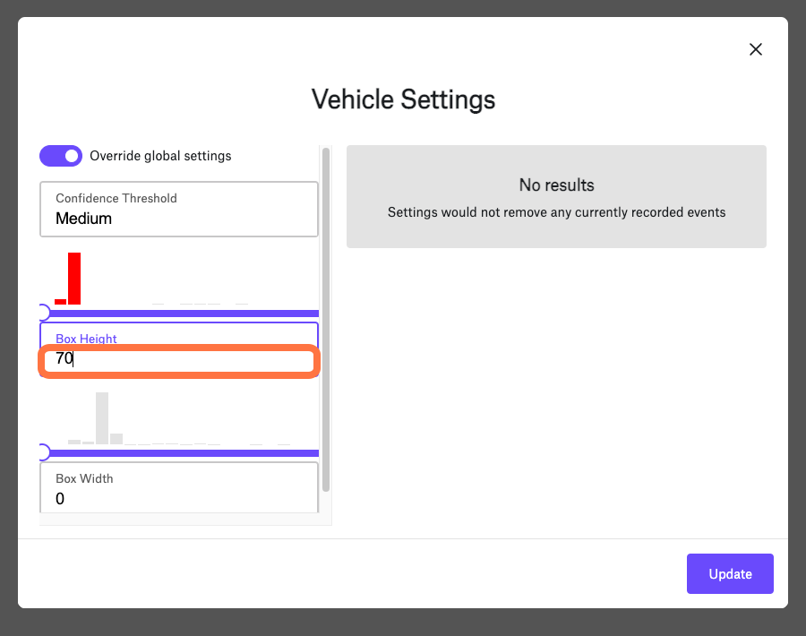Click the "Box Height" field label
The width and height of the screenshot is (806, 636).
86,339
